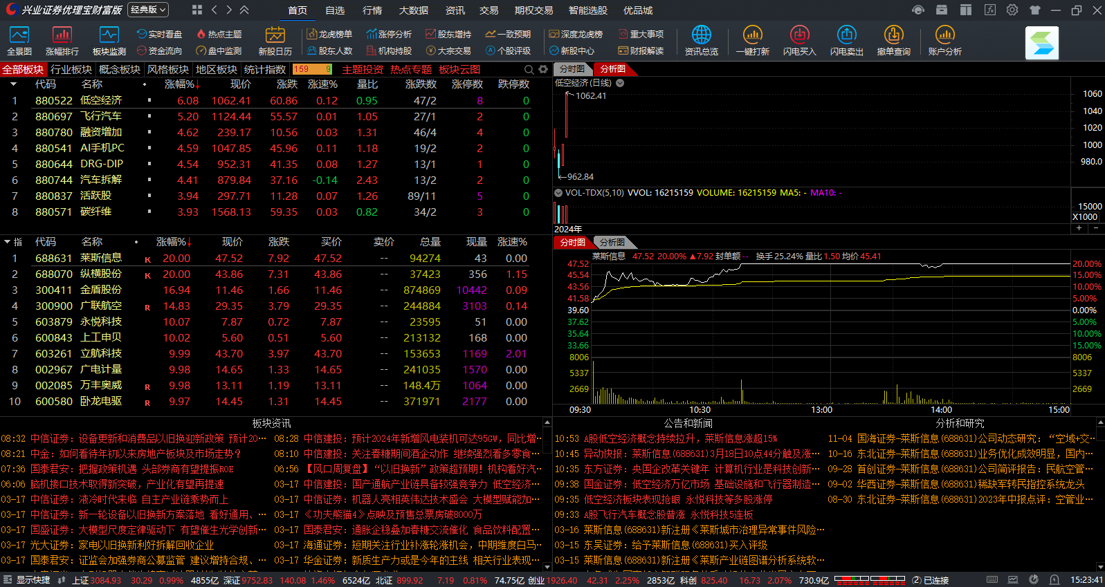The image size is (1105, 587).
Task: Open 股东人数 shareholder count
Action: point(330,50)
